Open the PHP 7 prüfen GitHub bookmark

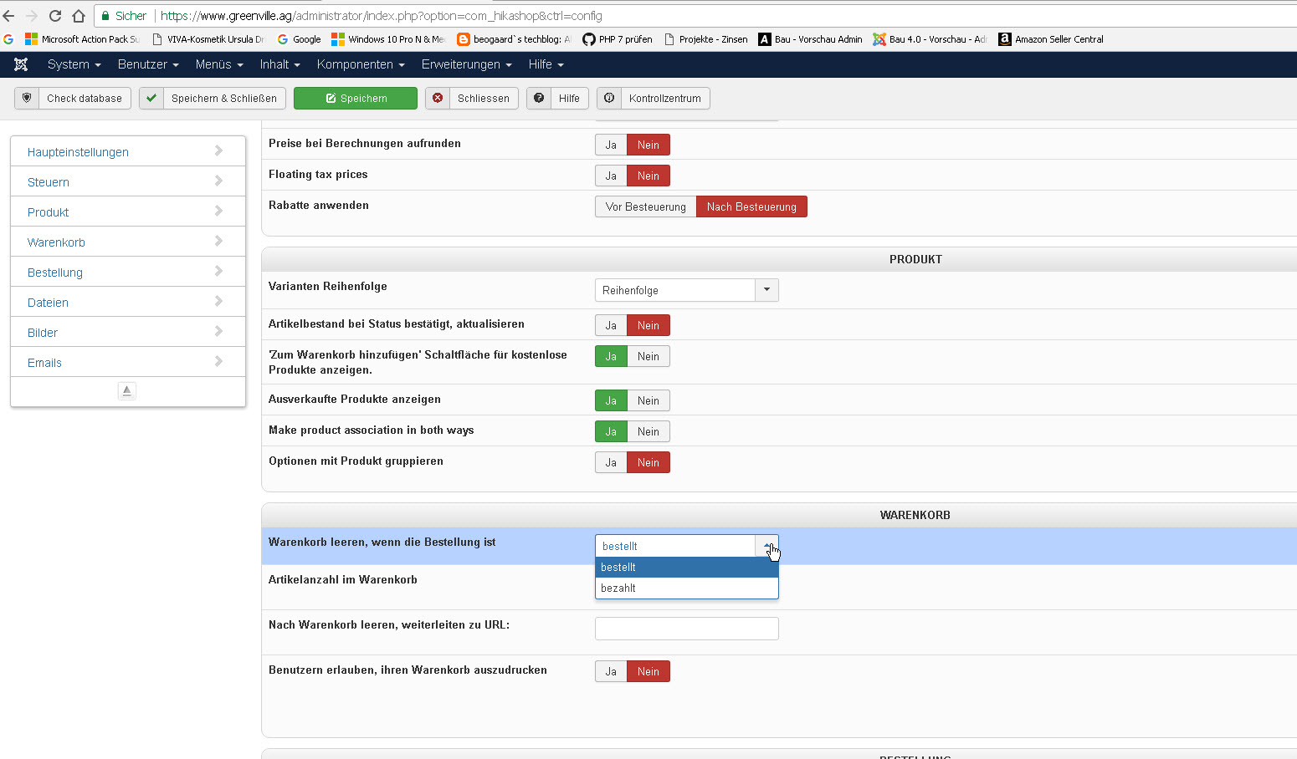618,39
